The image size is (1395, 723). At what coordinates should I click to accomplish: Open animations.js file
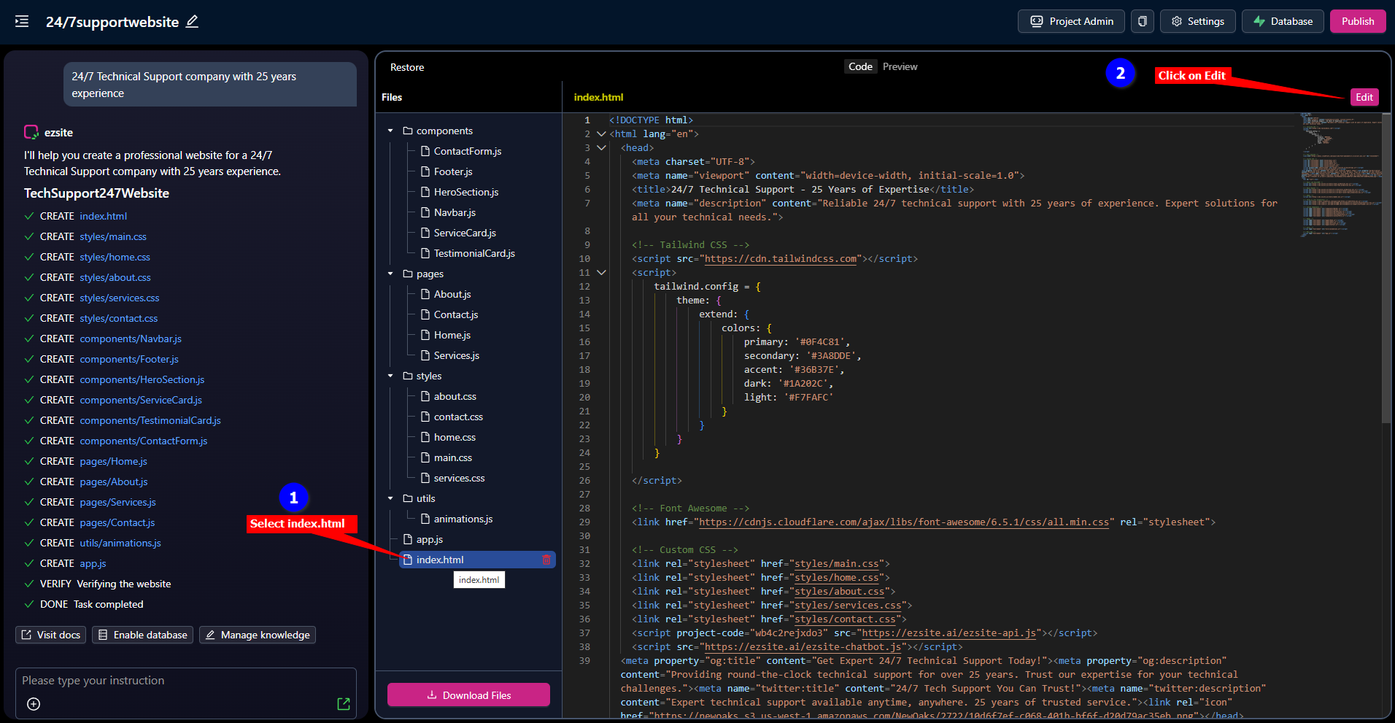[x=463, y=519]
